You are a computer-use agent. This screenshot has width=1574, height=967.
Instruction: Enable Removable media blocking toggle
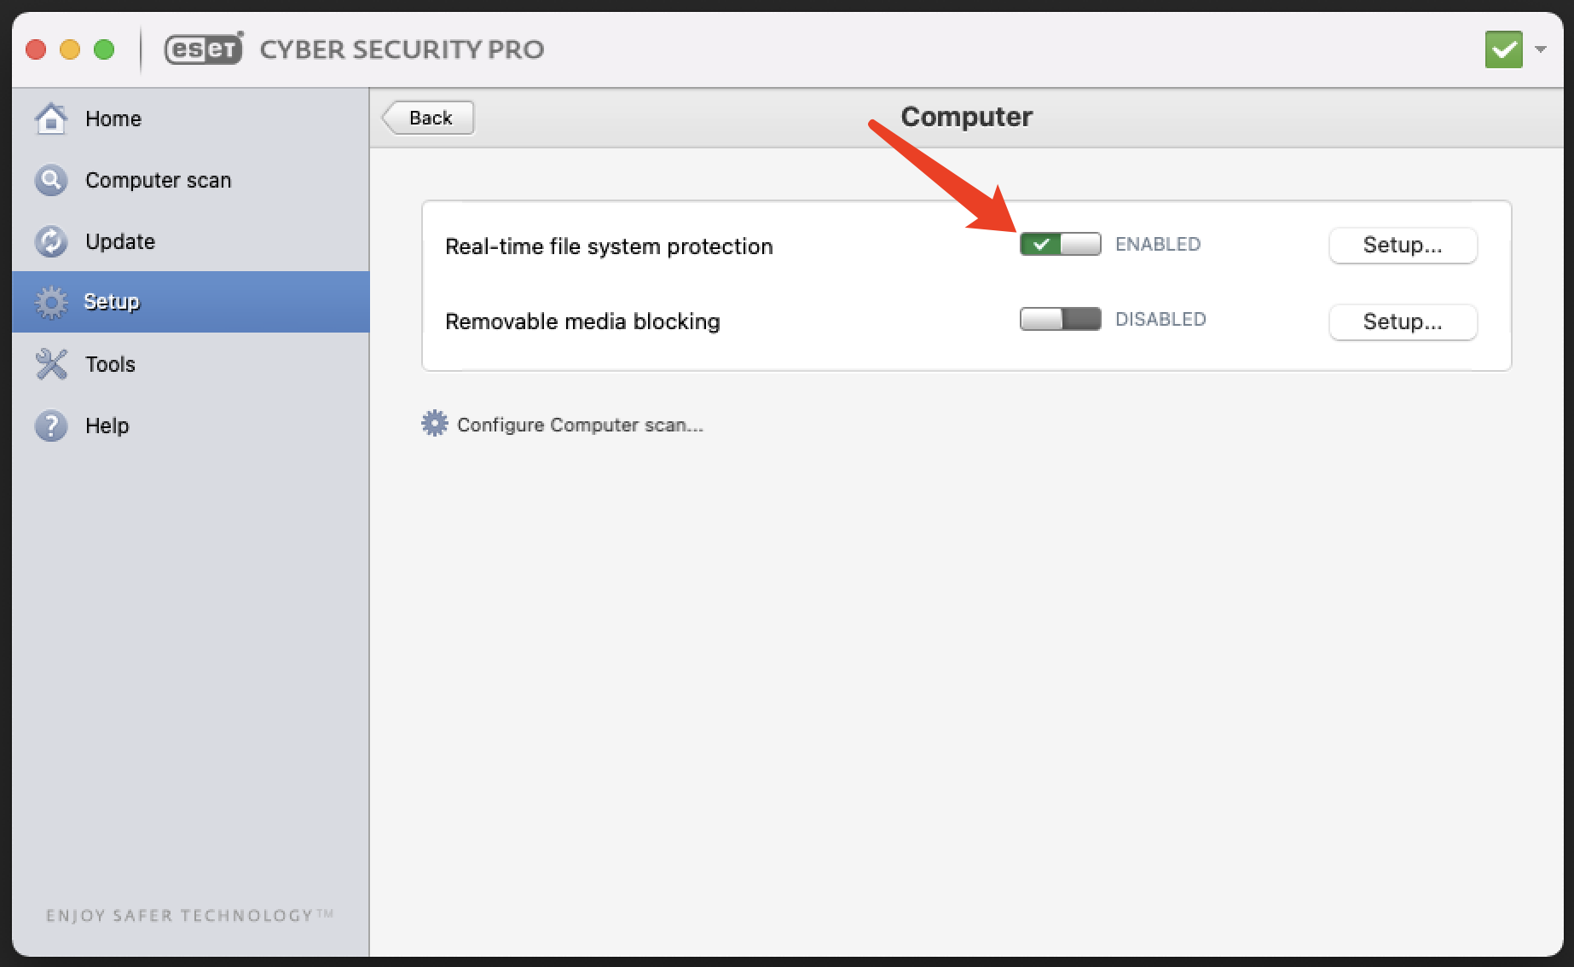pyautogui.click(x=1060, y=320)
